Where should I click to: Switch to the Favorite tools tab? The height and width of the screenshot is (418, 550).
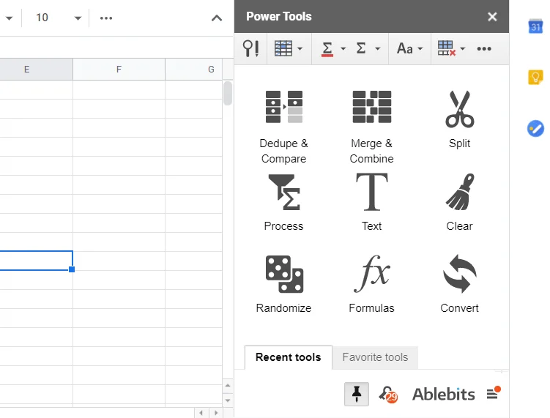[x=375, y=357]
